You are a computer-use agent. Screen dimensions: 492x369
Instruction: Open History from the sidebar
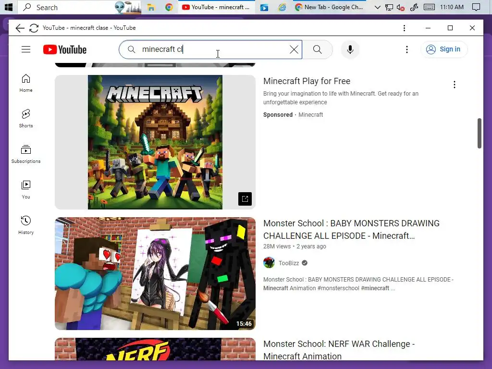[x=26, y=225]
